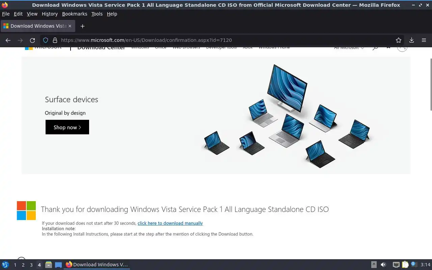The width and height of the screenshot is (432, 270).
Task: Go back with the browser Back arrow
Action: tap(8, 40)
